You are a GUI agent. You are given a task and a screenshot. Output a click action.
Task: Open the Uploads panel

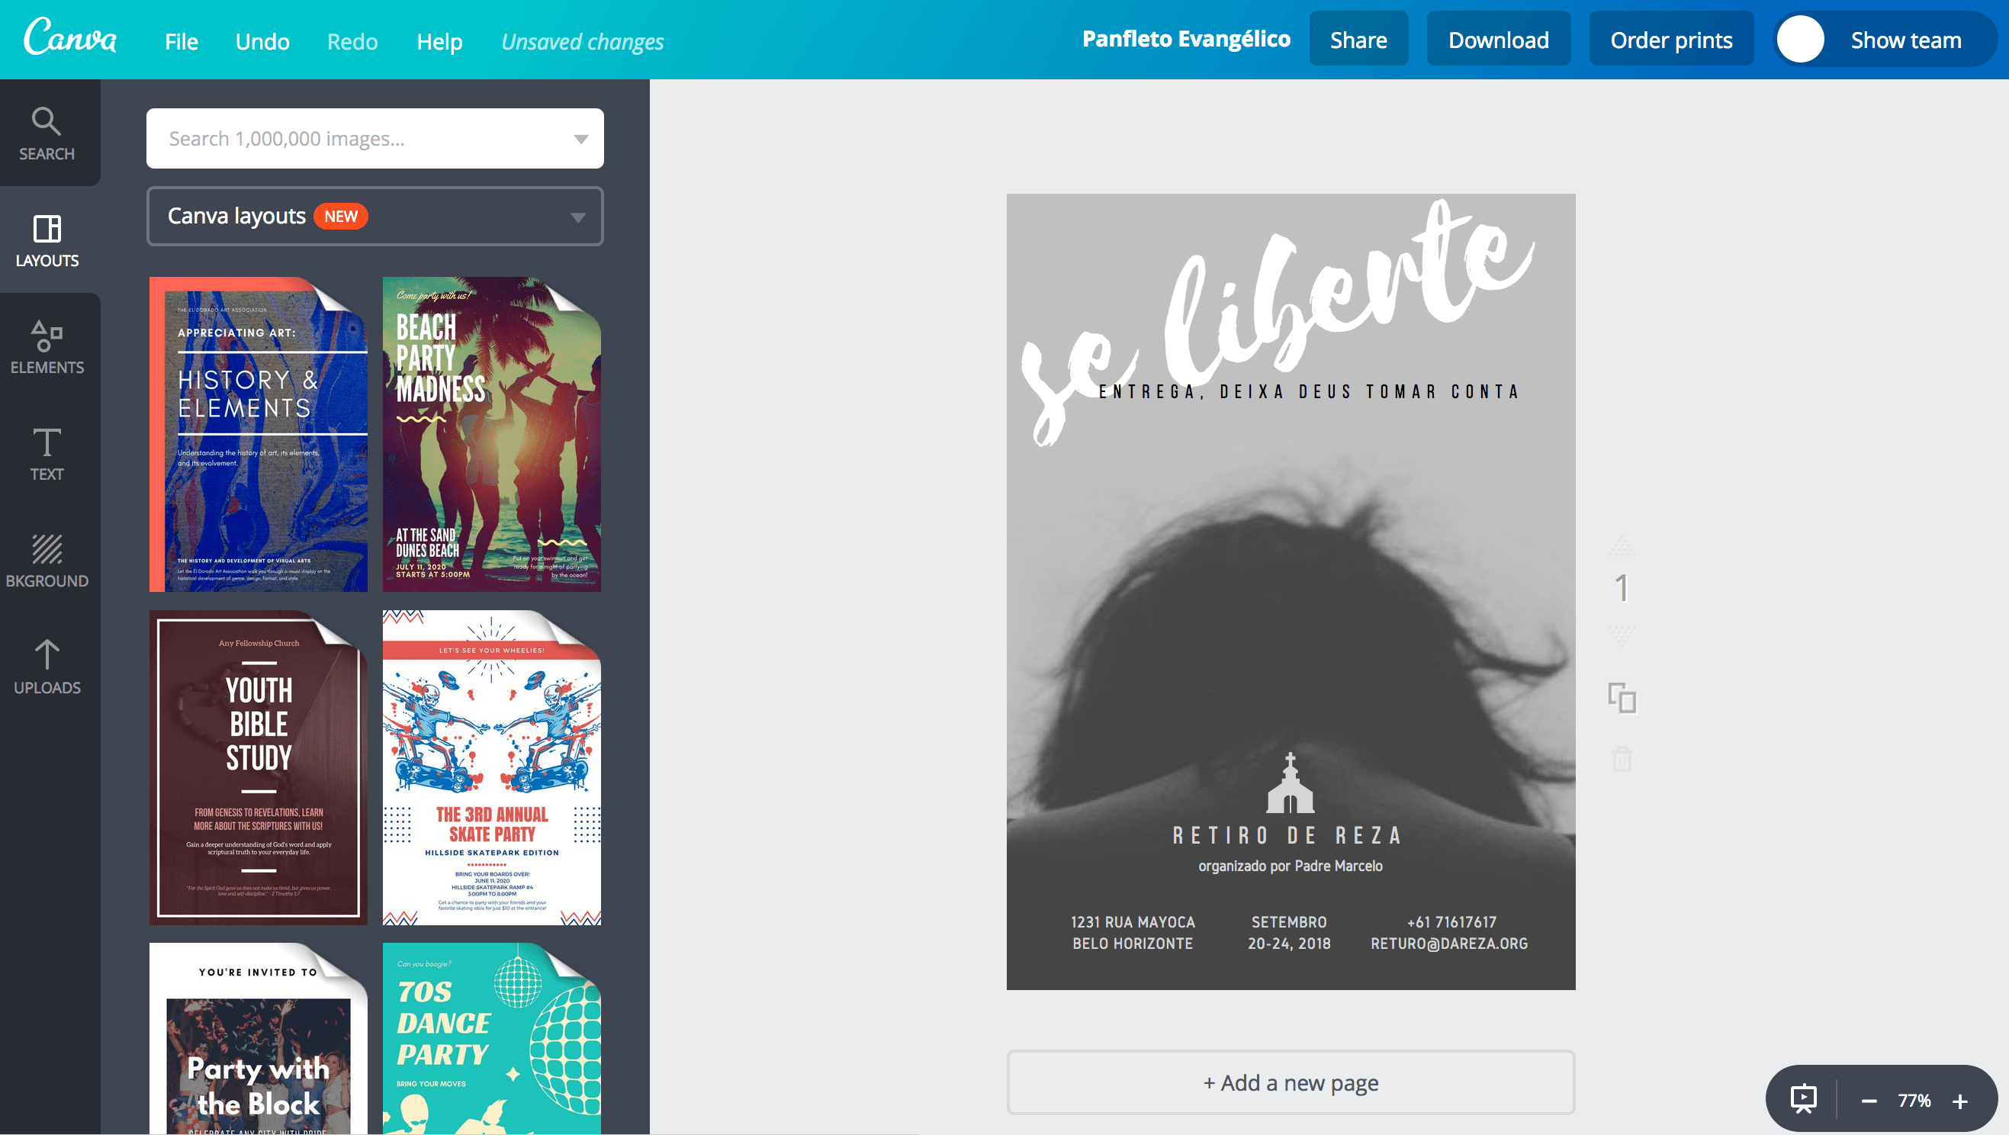coord(47,667)
